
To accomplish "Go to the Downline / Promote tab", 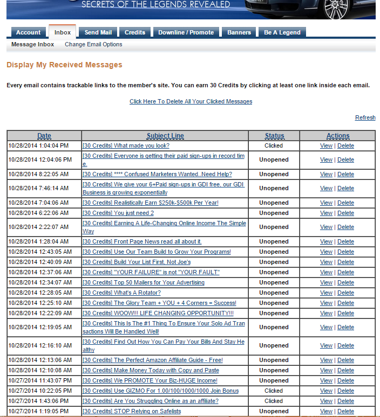I will pyautogui.click(x=186, y=32).
